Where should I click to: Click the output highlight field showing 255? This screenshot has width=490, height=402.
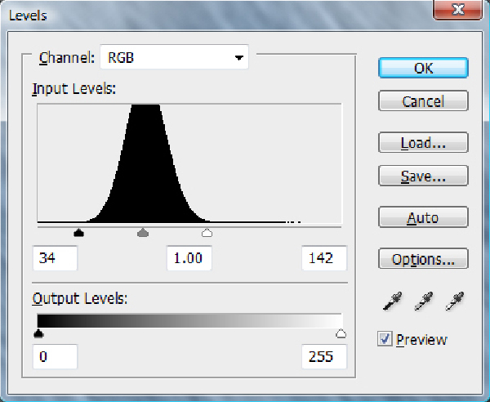324,357
